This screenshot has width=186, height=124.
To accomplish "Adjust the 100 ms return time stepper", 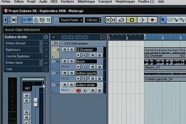I will [100, 20].
